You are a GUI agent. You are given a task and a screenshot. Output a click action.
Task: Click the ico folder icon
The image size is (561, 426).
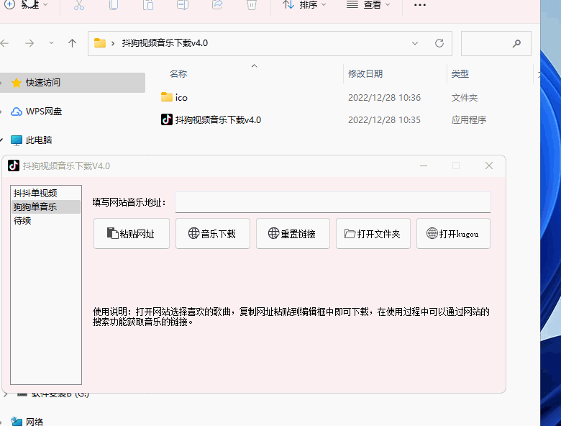166,97
